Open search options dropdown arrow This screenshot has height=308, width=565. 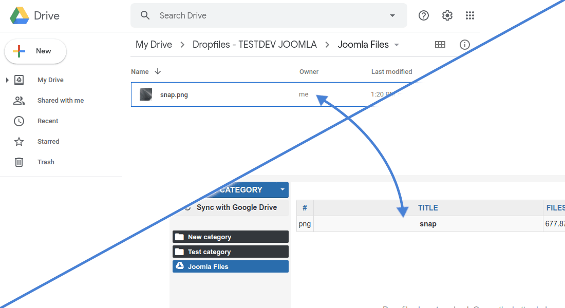392,15
